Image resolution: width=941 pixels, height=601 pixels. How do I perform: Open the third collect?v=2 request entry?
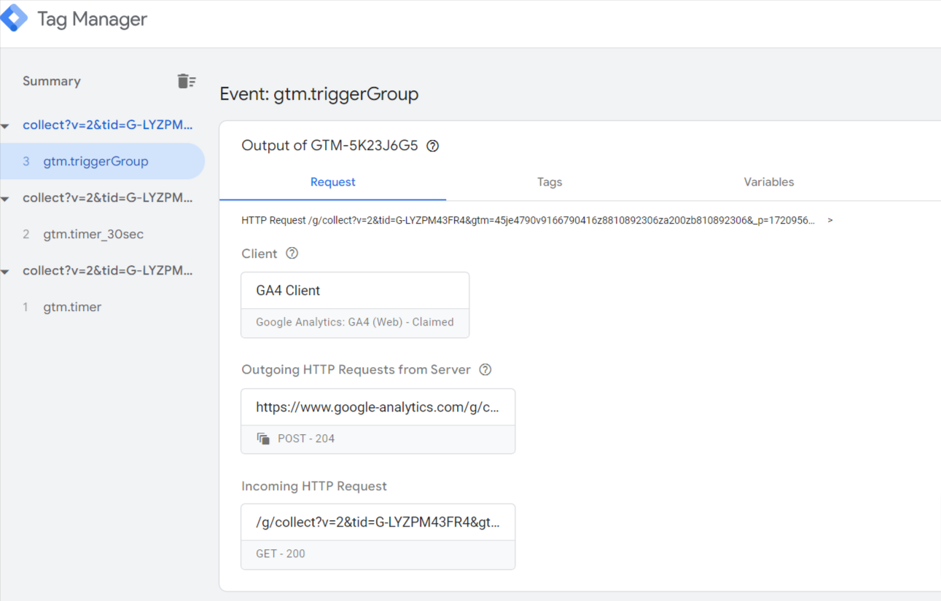[x=108, y=270]
